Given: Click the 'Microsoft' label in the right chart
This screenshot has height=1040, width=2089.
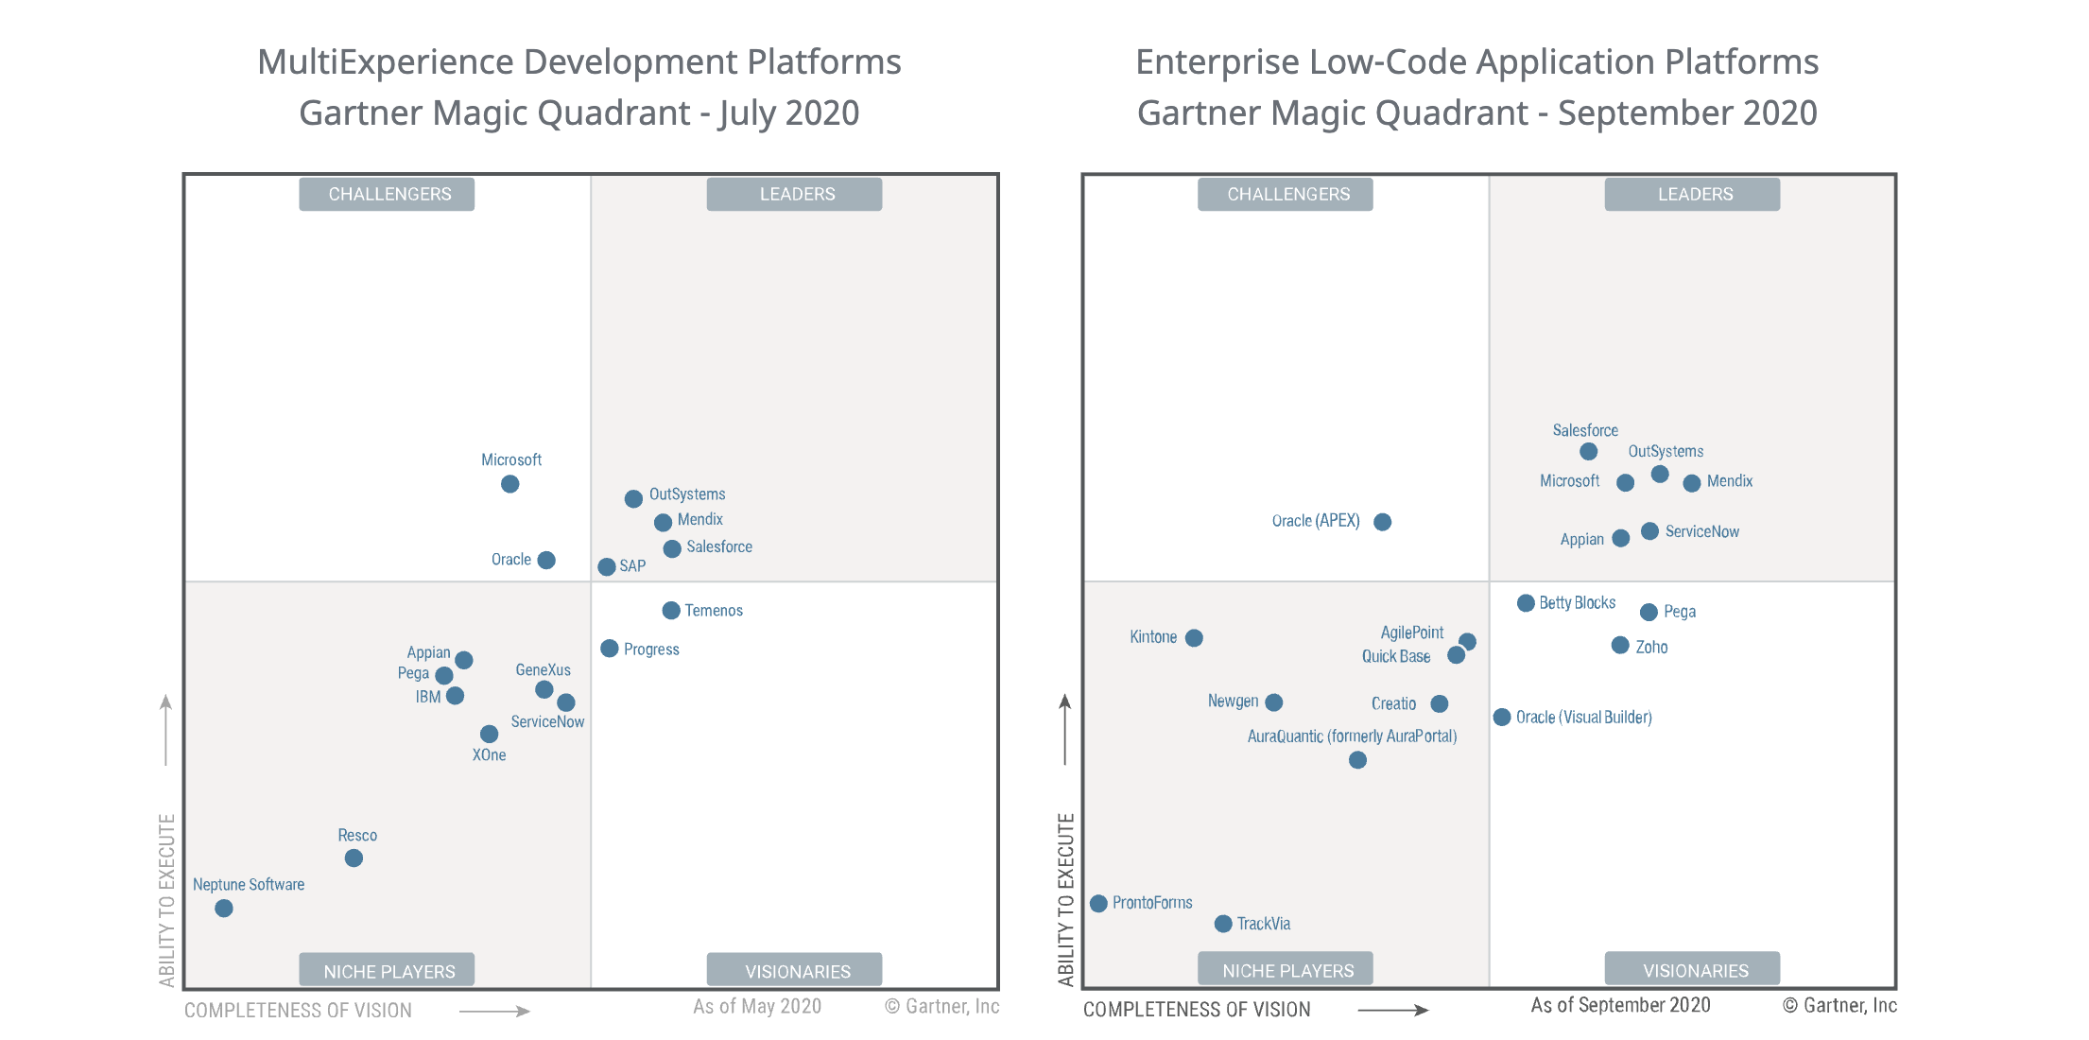Looking at the screenshot, I should [1569, 481].
